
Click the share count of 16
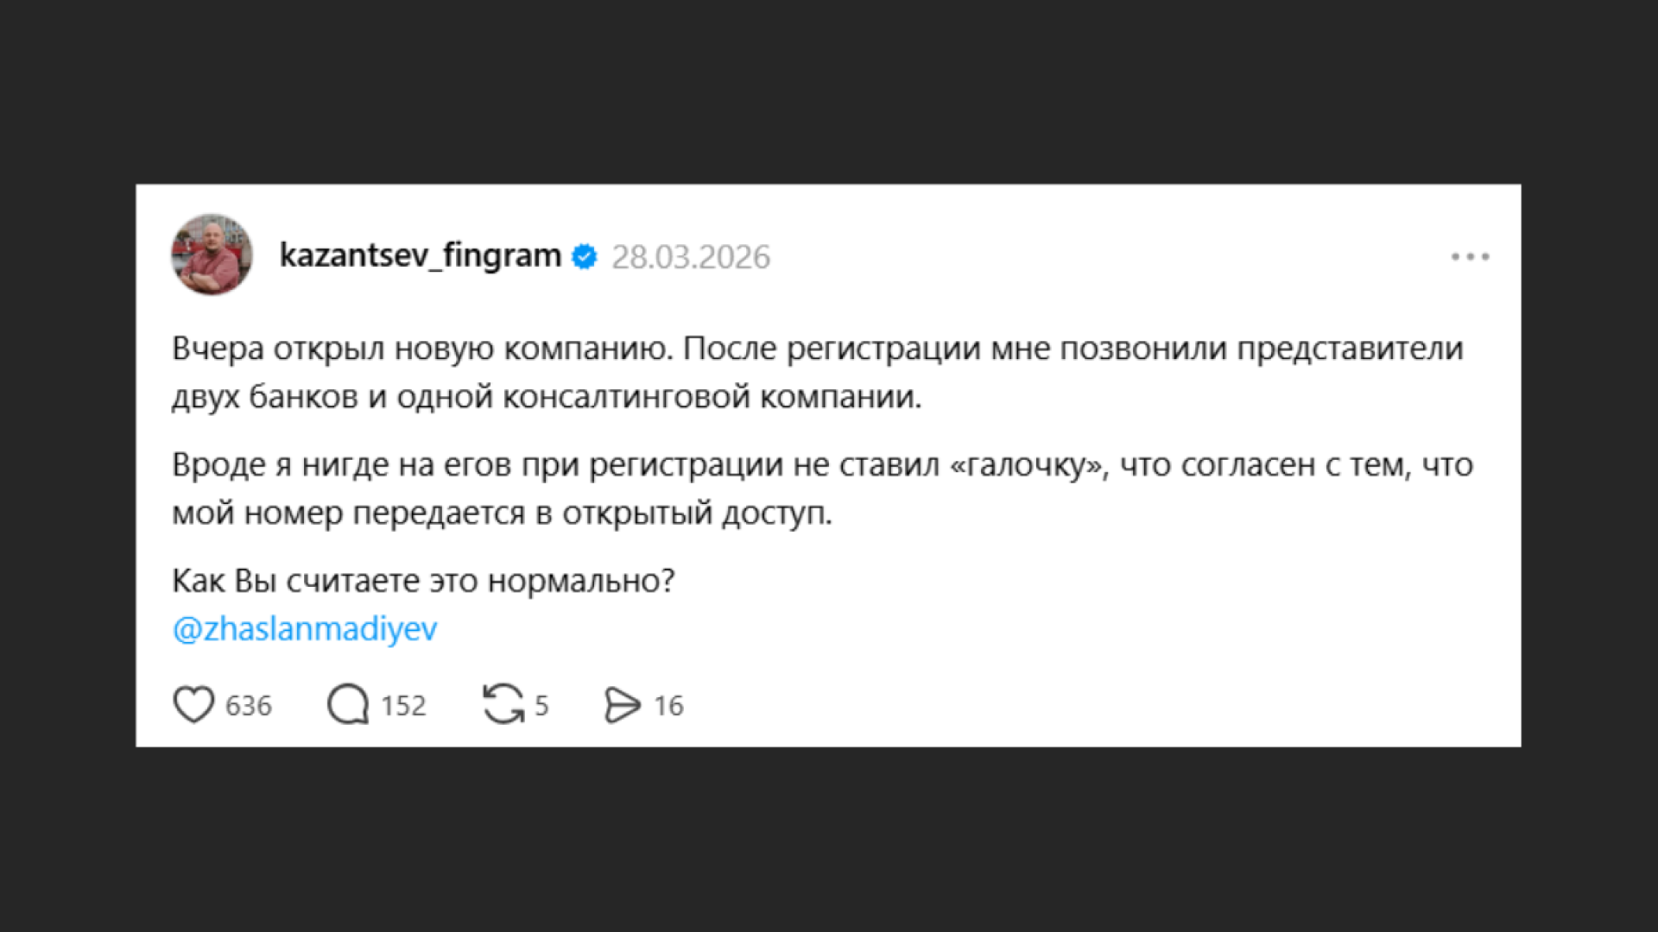point(668,706)
